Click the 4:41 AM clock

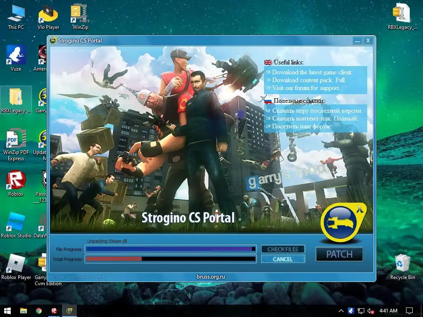[388, 311]
